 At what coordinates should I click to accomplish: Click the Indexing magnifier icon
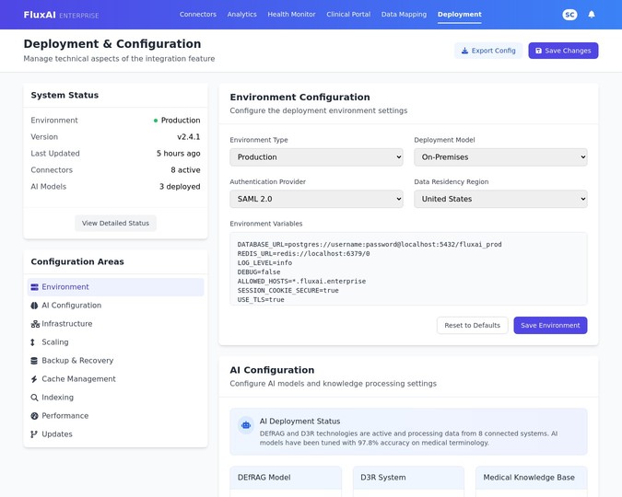34,398
